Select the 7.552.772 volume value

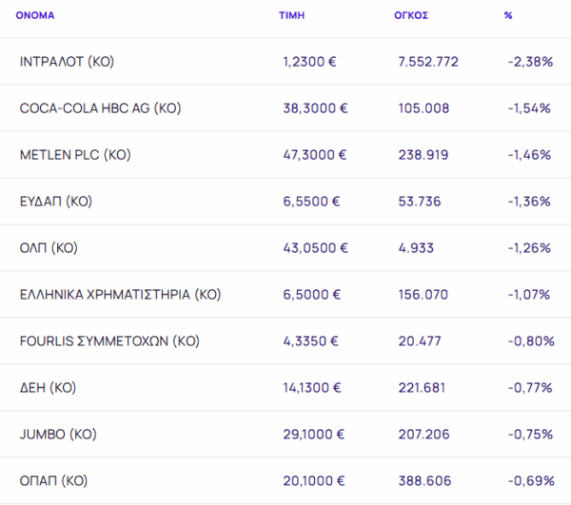tap(428, 62)
